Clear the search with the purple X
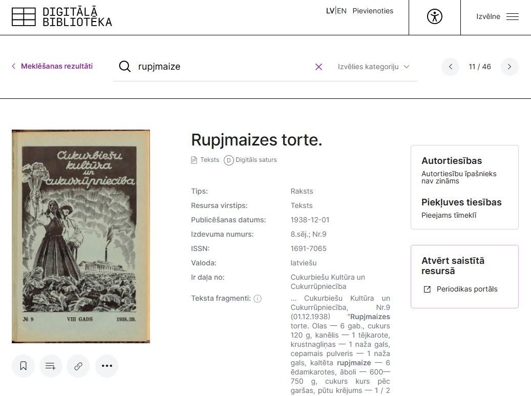This screenshot has width=531, height=396. coord(318,67)
